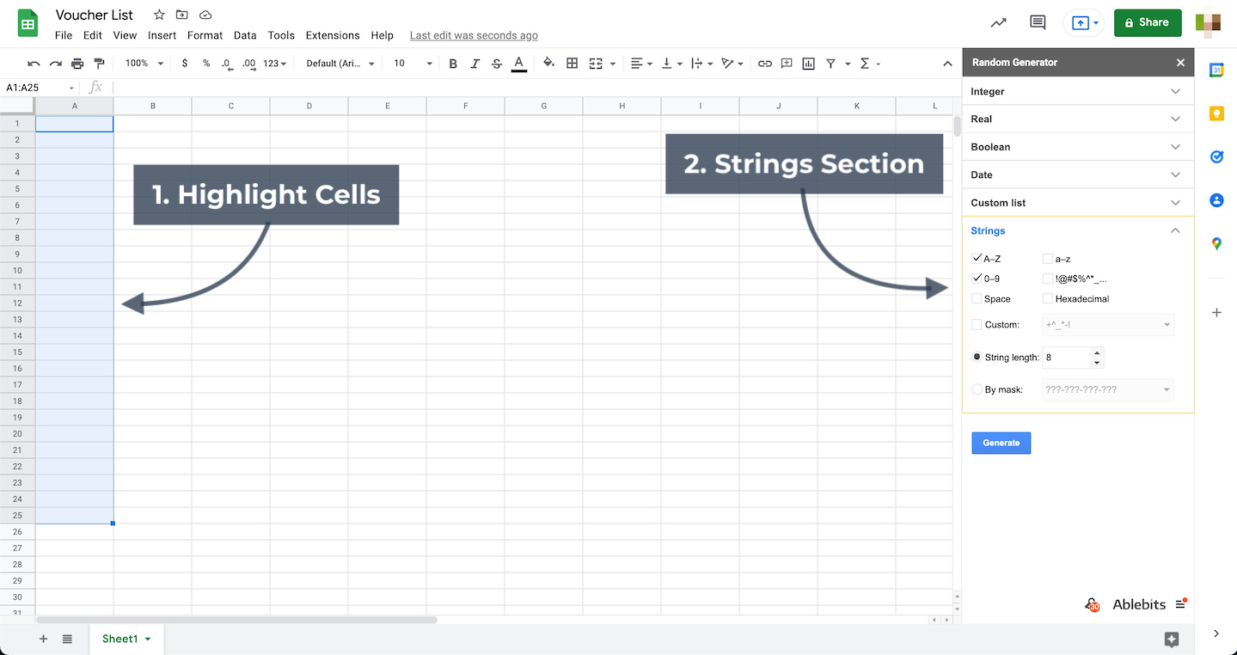Click the Move to folder icon

coord(182,15)
